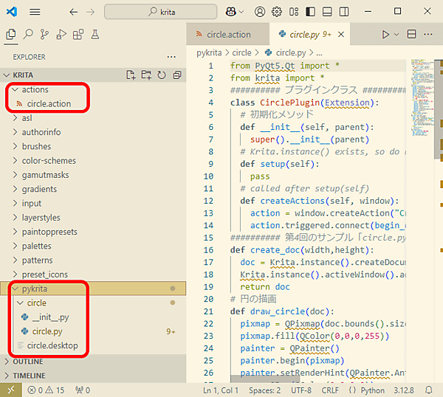Click the New File icon in Explorer
443x397 pixels.
click(x=131, y=75)
